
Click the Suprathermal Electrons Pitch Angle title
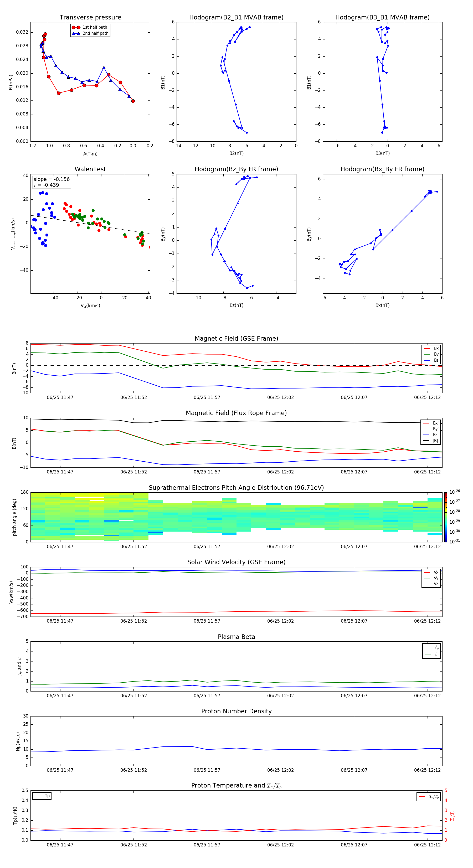(x=236, y=488)
